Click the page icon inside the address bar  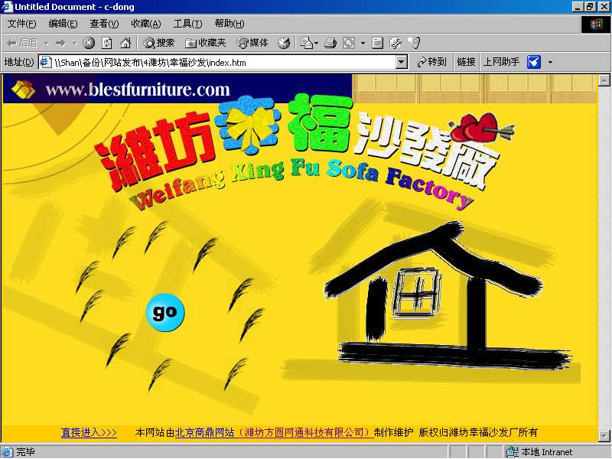coord(46,63)
